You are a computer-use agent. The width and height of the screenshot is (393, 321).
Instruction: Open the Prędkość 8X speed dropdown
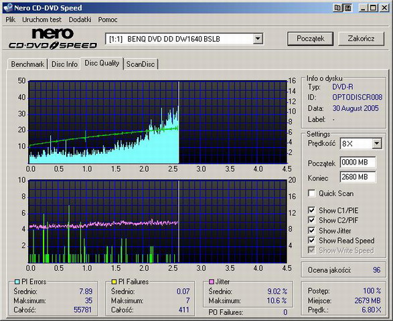pyautogui.click(x=377, y=144)
